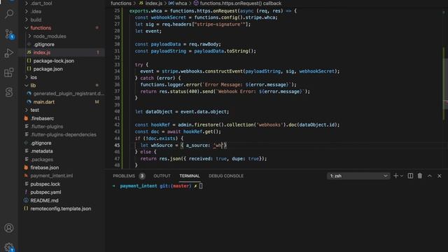Screen dimensions: 448x252
Task: Open package-lock.json file
Action: pyautogui.click(x=53, y=61)
